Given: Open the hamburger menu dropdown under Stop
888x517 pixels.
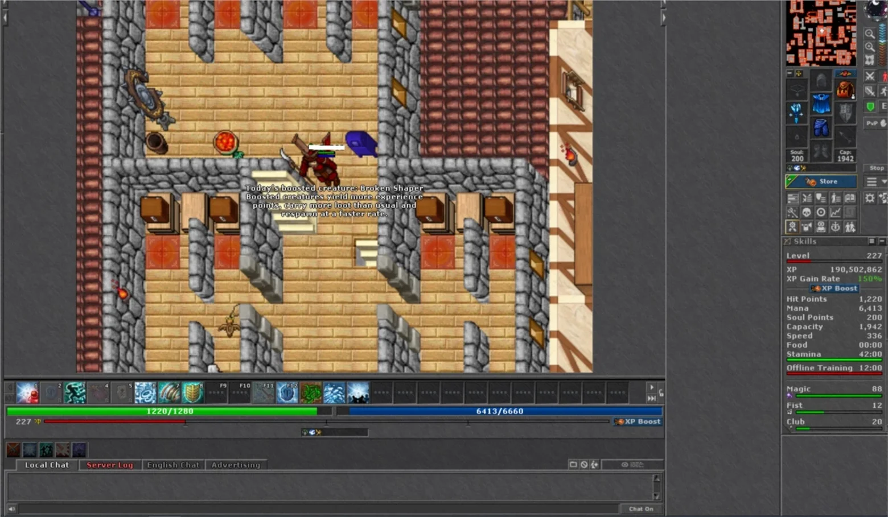Looking at the screenshot, I should coord(875,181).
